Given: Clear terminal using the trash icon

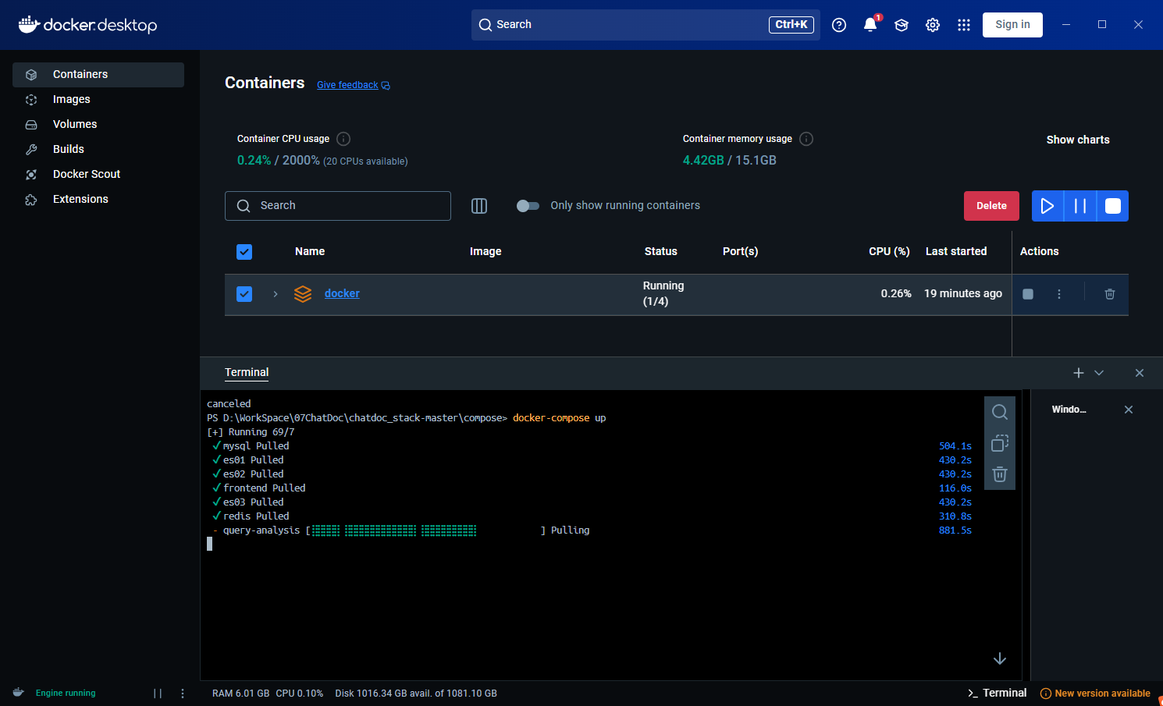Looking at the screenshot, I should coord(1000,474).
